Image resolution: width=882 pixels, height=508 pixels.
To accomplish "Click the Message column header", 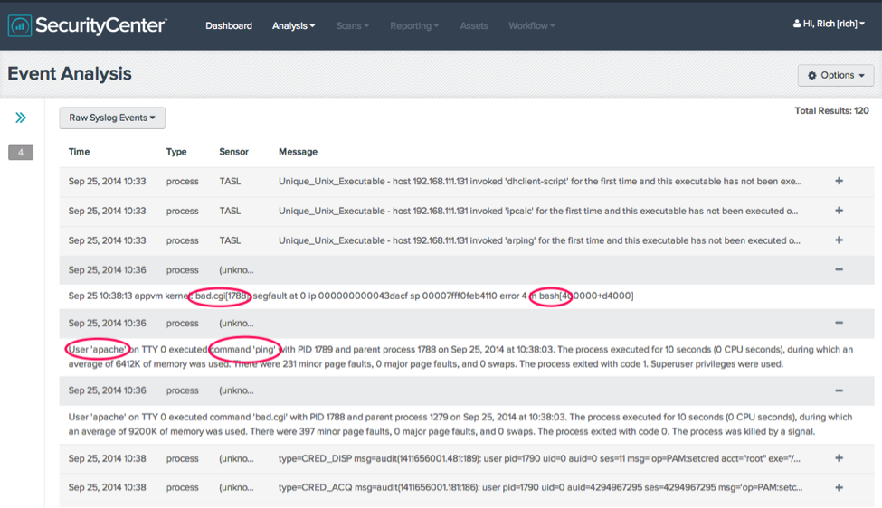I will (x=298, y=152).
